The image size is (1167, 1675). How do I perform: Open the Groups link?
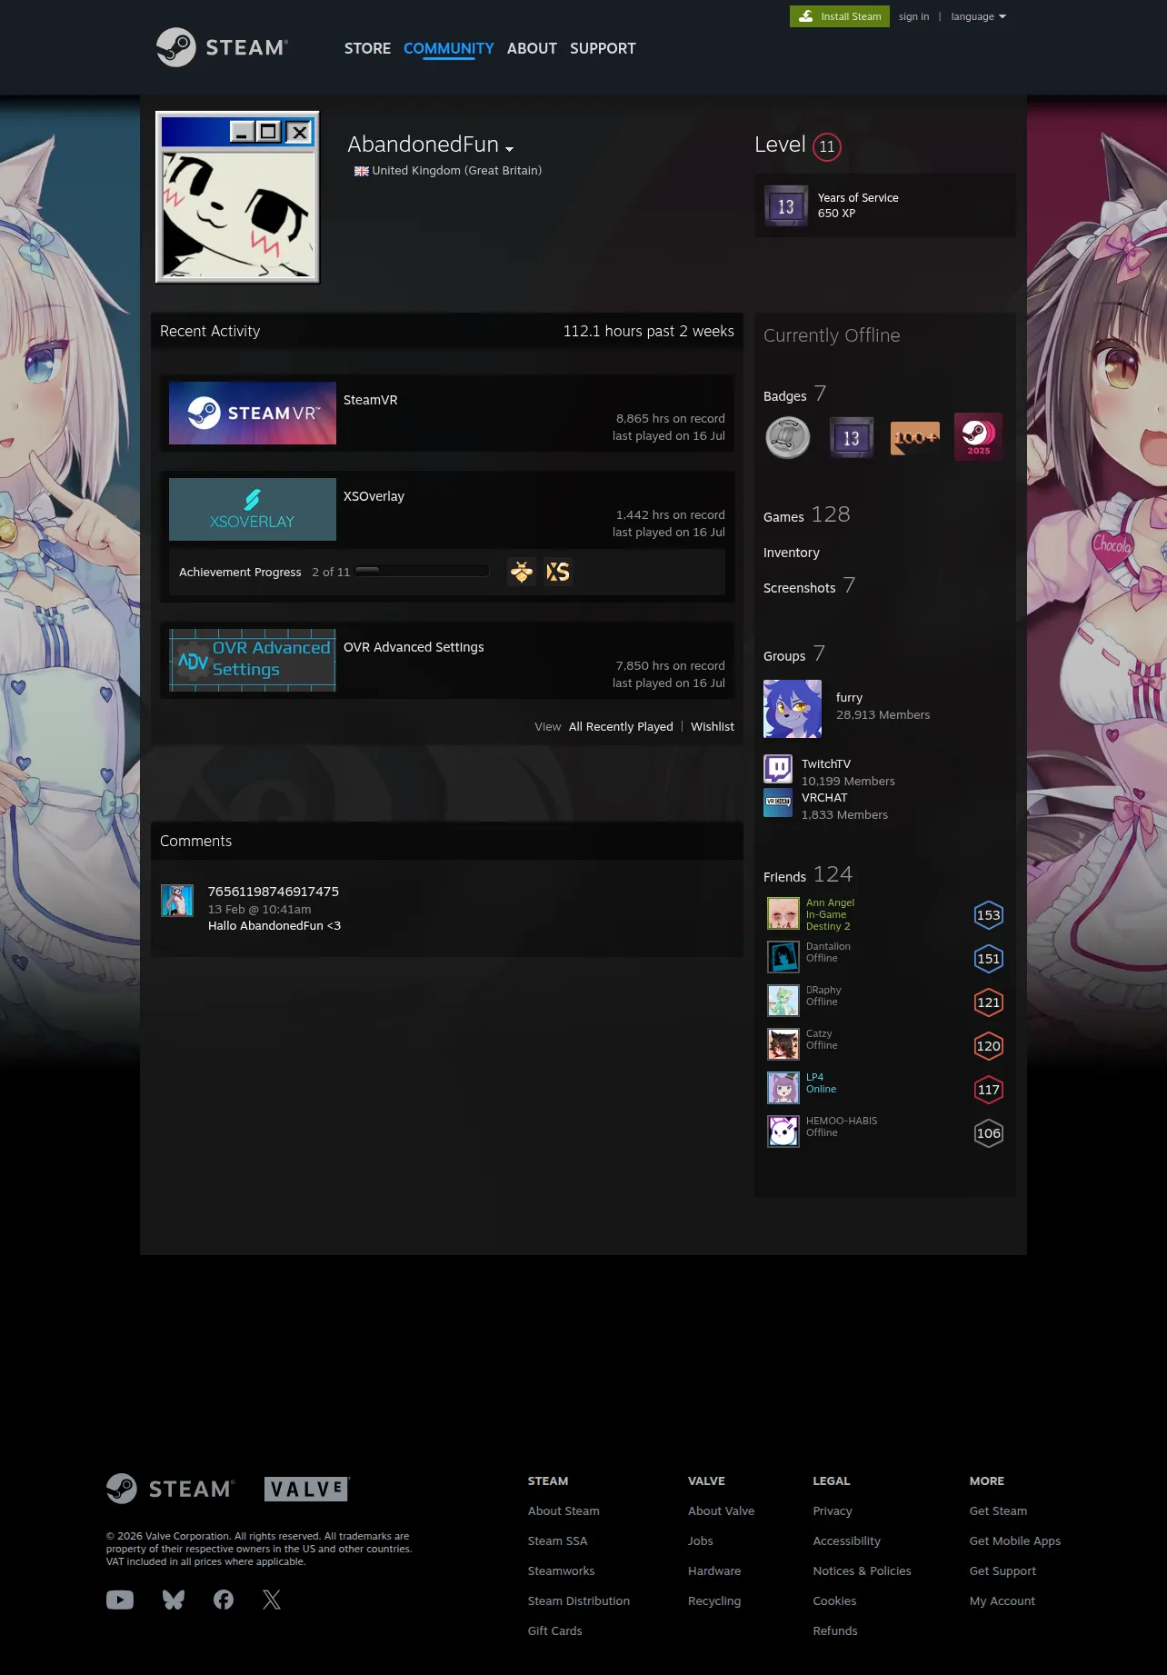(x=794, y=654)
